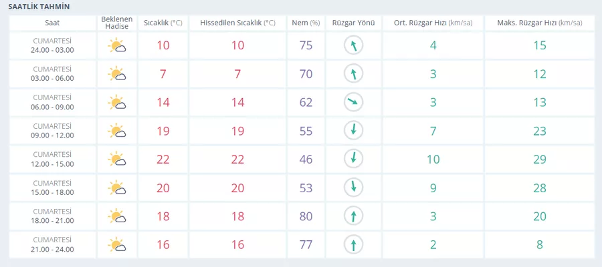Click max wind speed value 29
This screenshot has width=602, height=267.
click(x=539, y=160)
